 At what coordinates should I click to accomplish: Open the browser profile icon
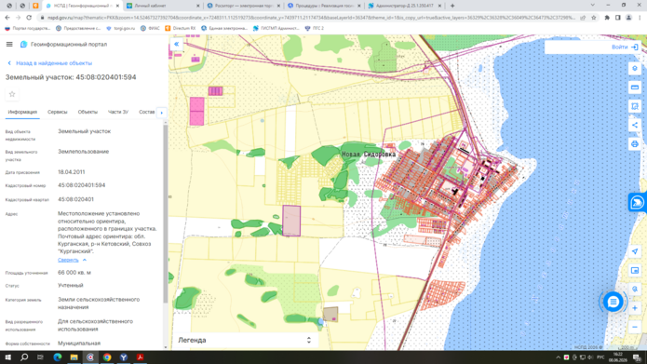click(628, 18)
